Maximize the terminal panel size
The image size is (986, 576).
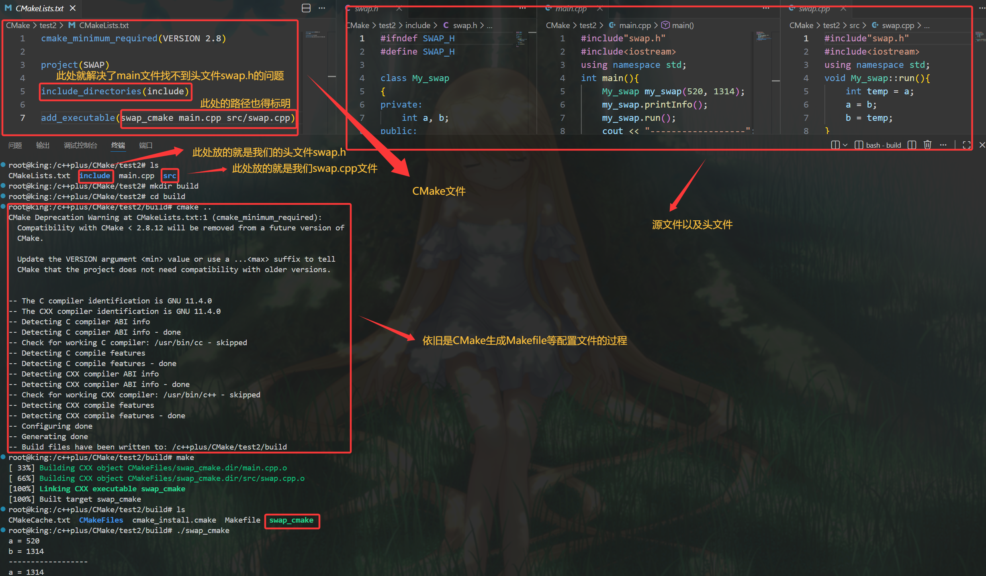pos(967,145)
